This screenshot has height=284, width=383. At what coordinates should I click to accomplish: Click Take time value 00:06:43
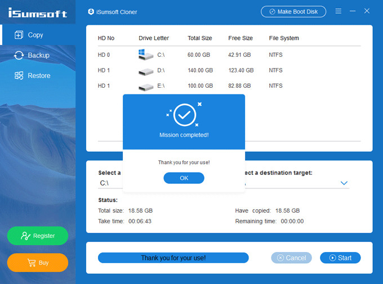point(140,222)
